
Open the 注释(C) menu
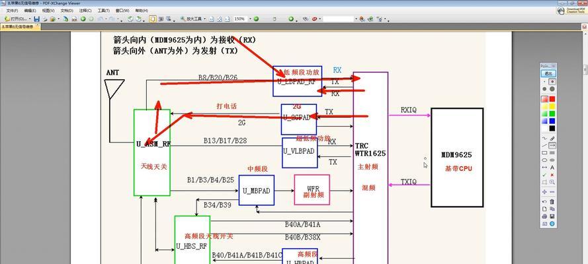[x=85, y=11]
